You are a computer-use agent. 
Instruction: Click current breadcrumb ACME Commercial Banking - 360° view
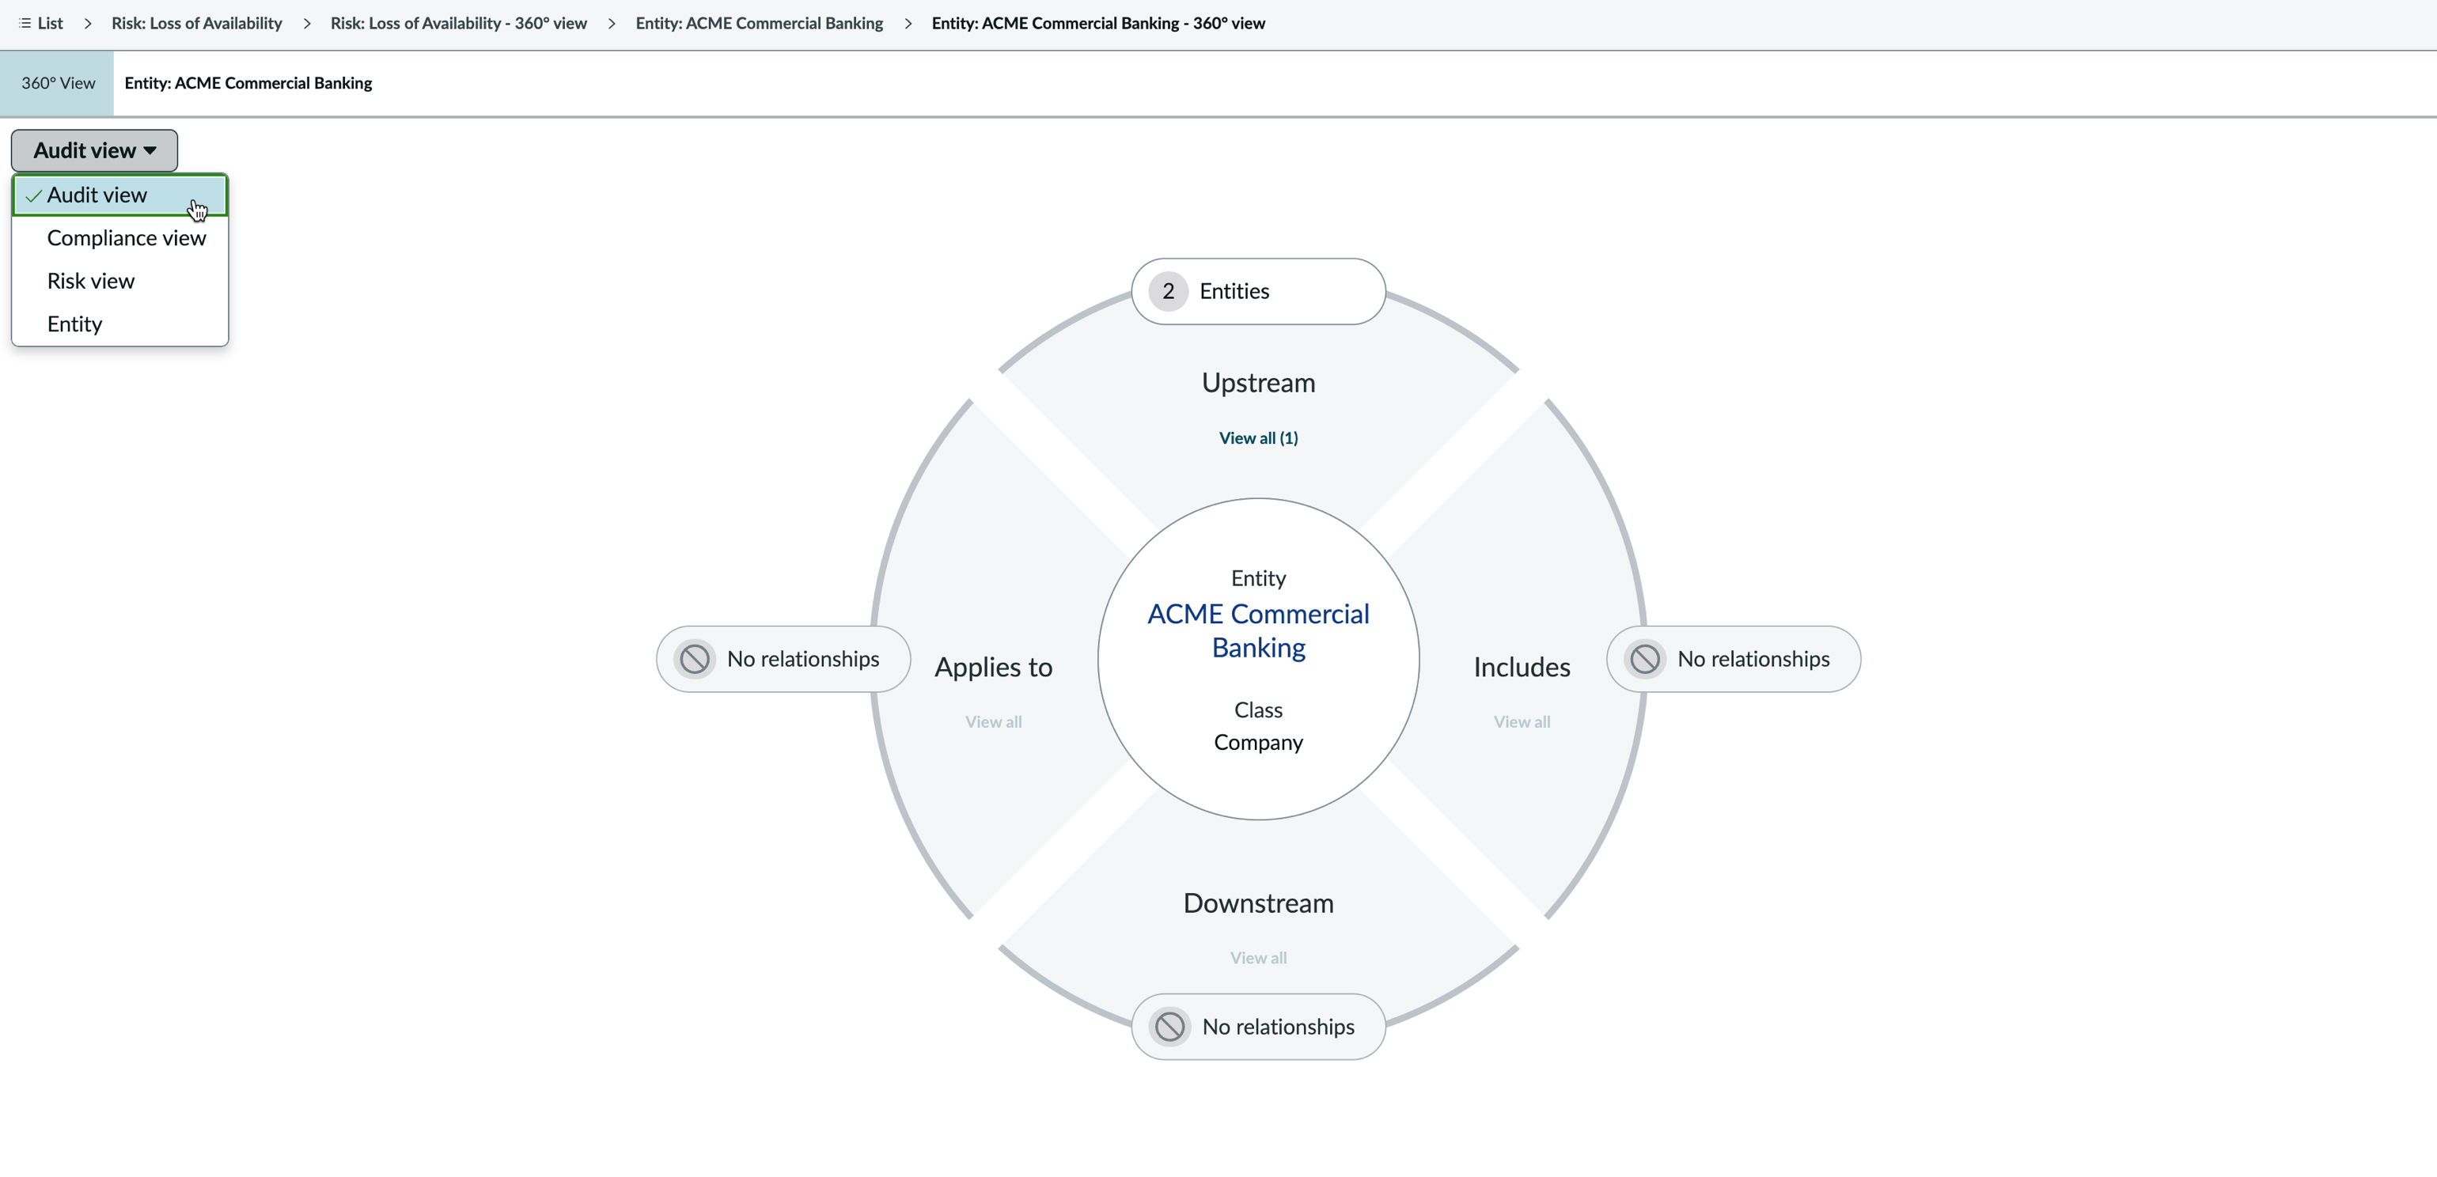coord(1098,23)
